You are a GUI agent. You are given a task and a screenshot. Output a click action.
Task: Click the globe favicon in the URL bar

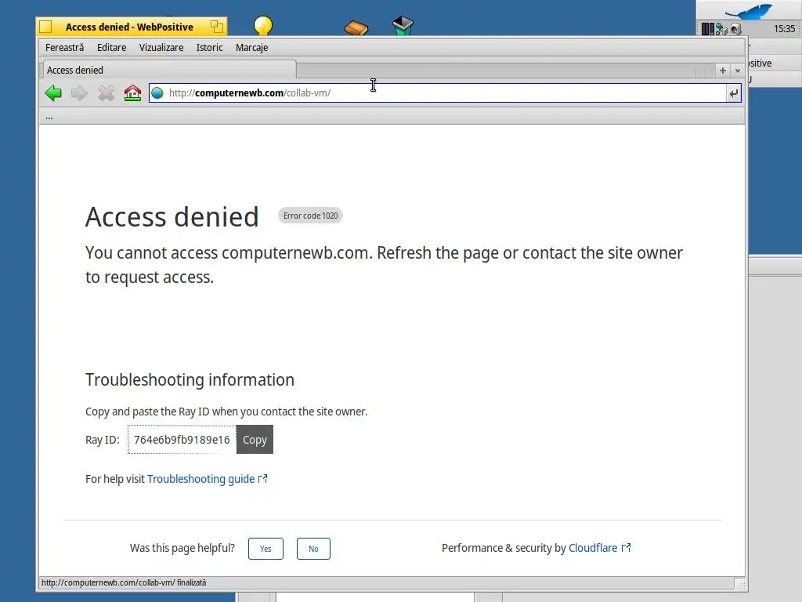157,93
